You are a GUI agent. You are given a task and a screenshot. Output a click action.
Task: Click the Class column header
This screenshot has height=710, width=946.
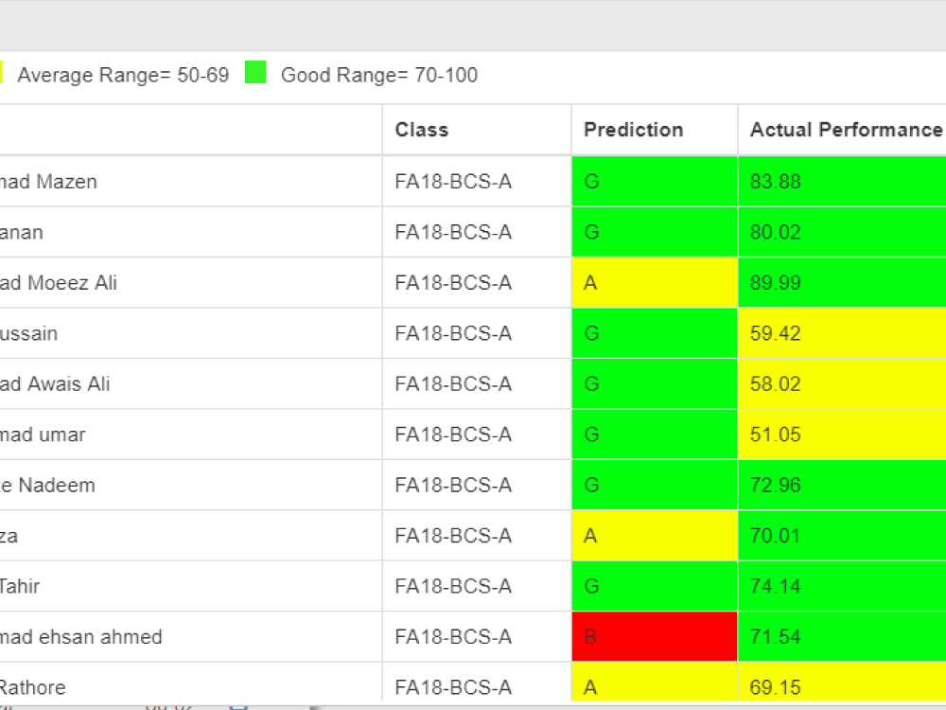(x=477, y=130)
